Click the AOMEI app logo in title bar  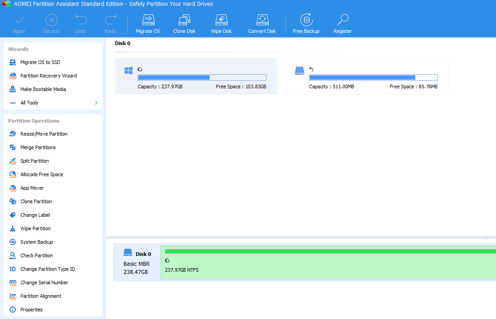click(x=6, y=4)
